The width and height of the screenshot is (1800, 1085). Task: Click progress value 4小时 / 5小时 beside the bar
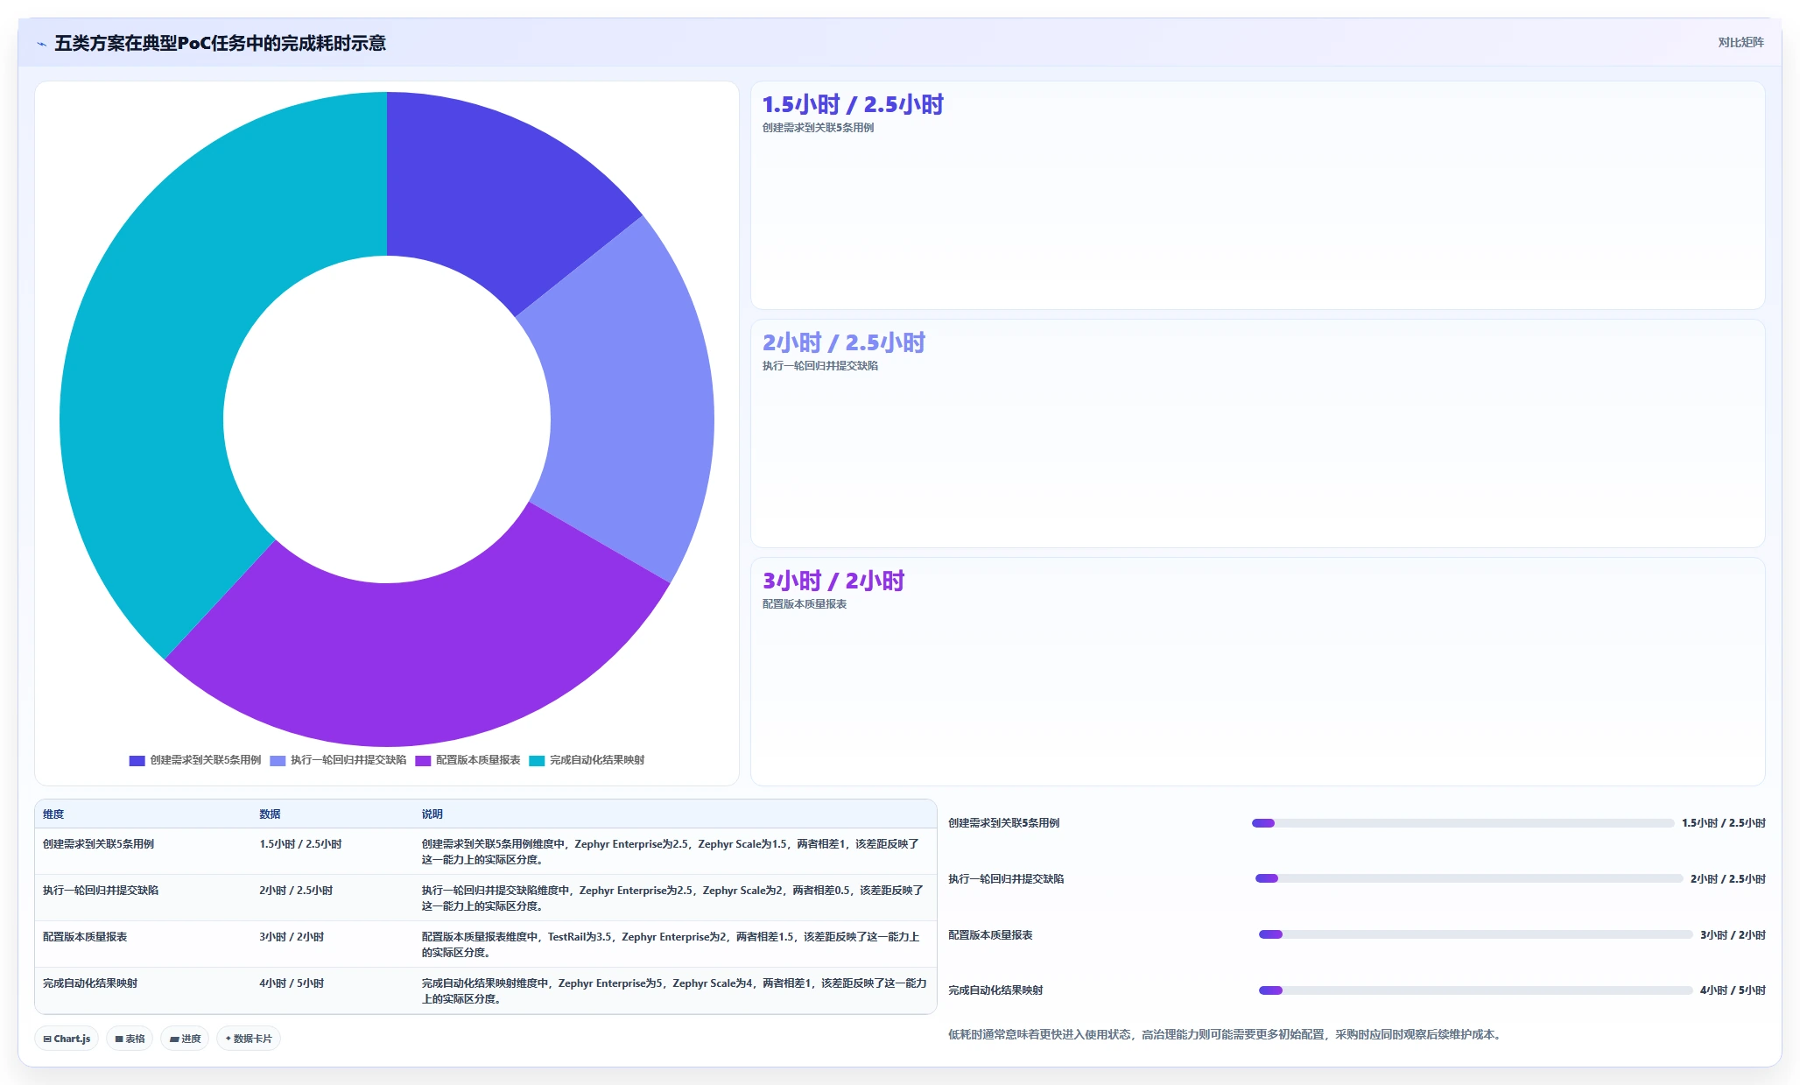point(1733,990)
